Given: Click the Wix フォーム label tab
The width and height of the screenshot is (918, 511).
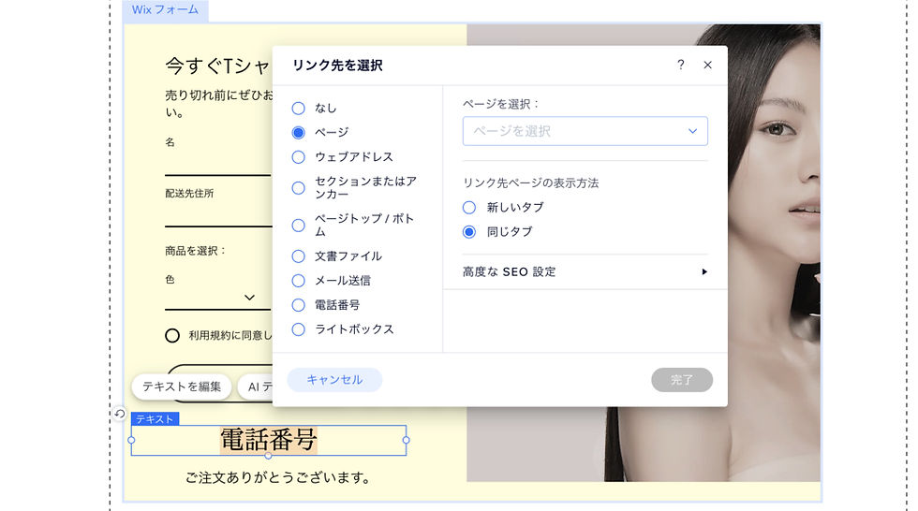Looking at the screenshot, I should 165,10.
